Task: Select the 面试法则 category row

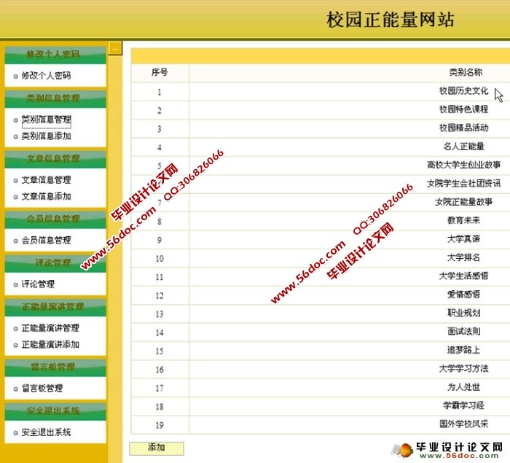Action: (321, 332)
